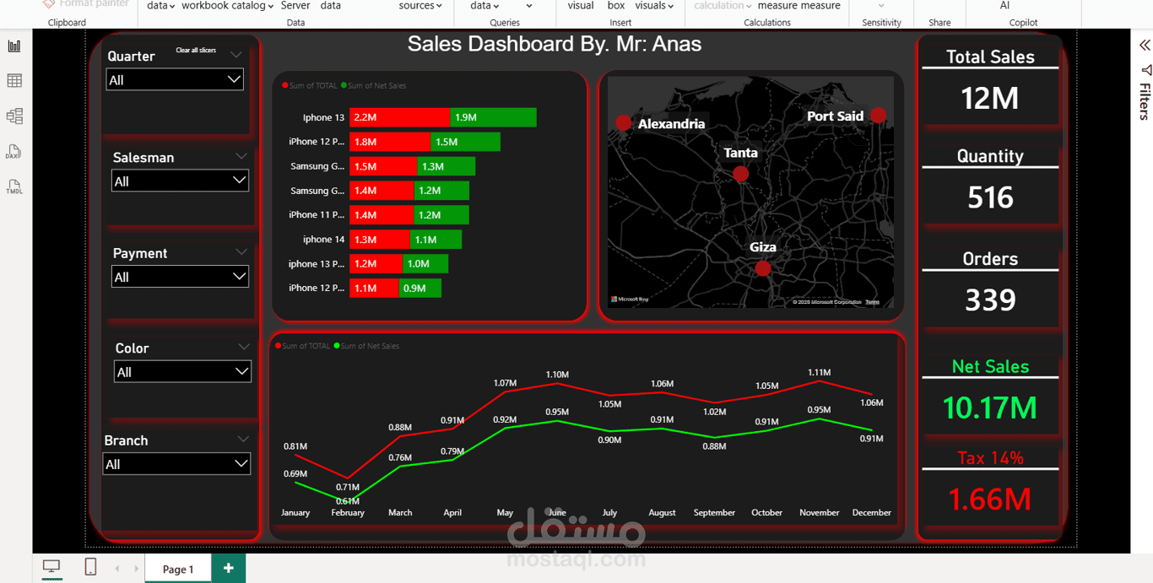Open the sources ribbon dropdown
The height and width of the screenshot is (583, 1153).
(420, 6)
